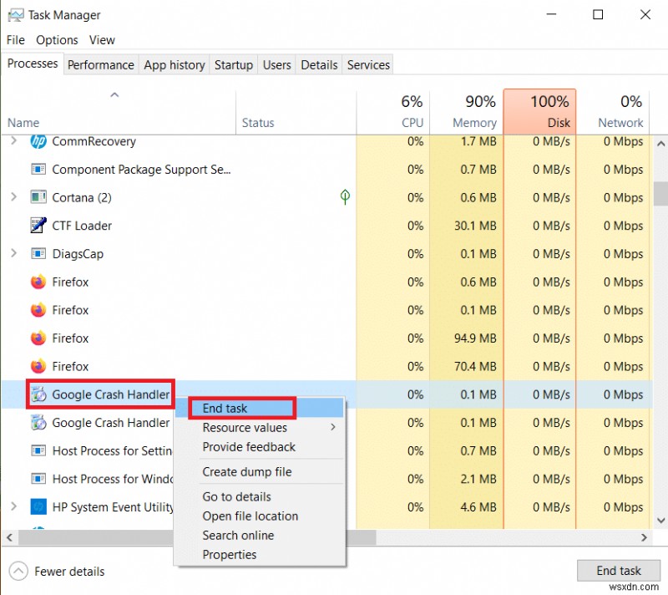
Task: Click the DiagsCap process icon
Action: click(38, 254)
